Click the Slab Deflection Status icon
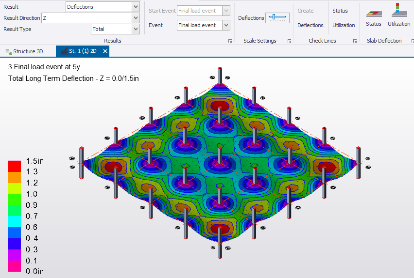414x278 pixels. pos(373,16)
